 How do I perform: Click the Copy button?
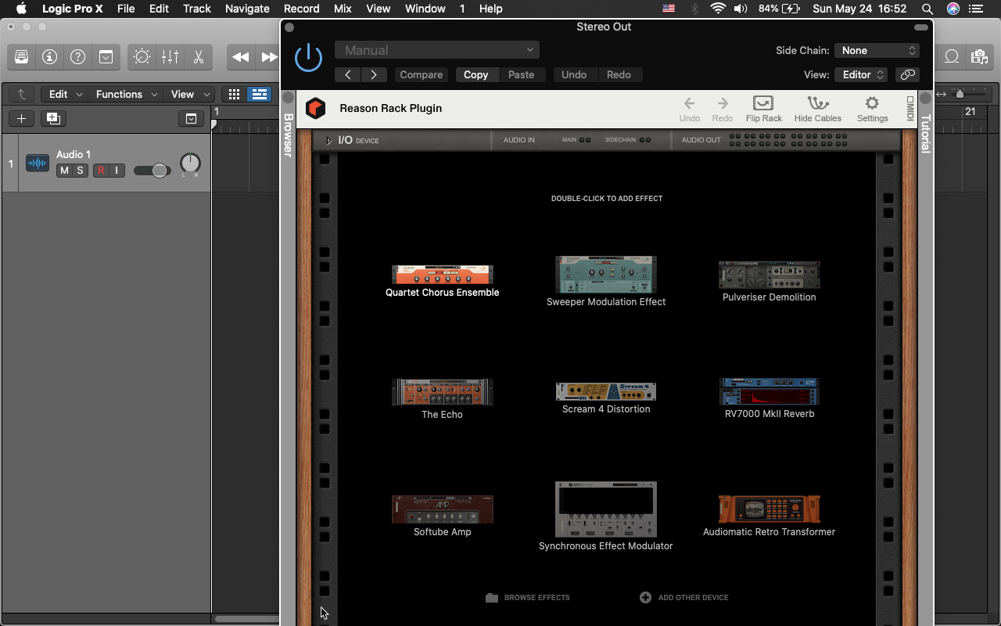tap(475, 75)
